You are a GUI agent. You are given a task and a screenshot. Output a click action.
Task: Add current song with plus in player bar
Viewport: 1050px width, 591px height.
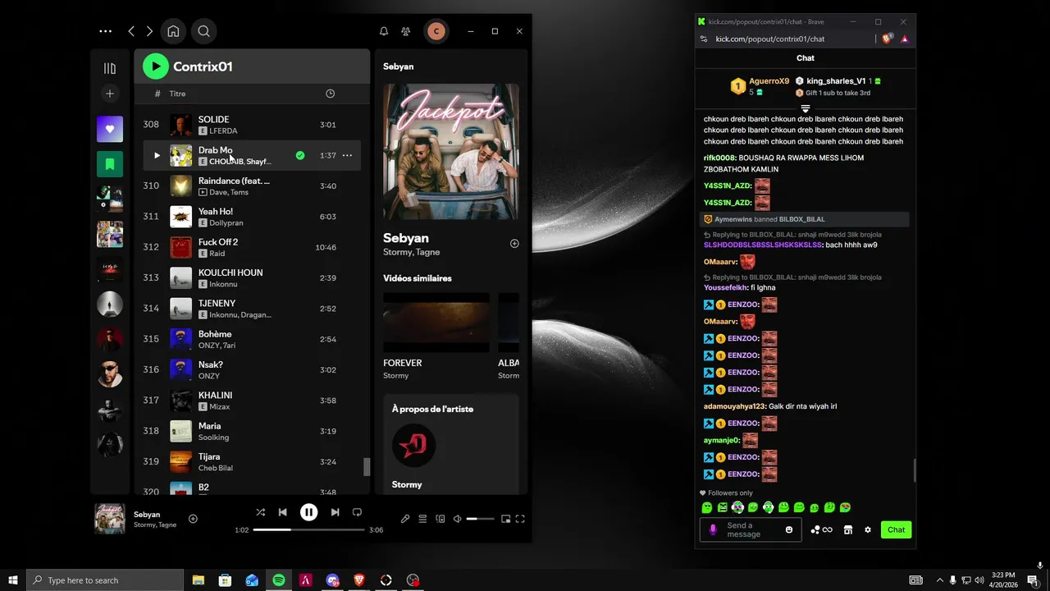[193, 519]
